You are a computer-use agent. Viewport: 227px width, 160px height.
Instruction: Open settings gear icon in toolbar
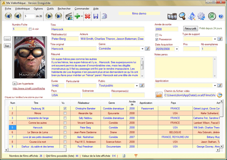tap(201, 16)
